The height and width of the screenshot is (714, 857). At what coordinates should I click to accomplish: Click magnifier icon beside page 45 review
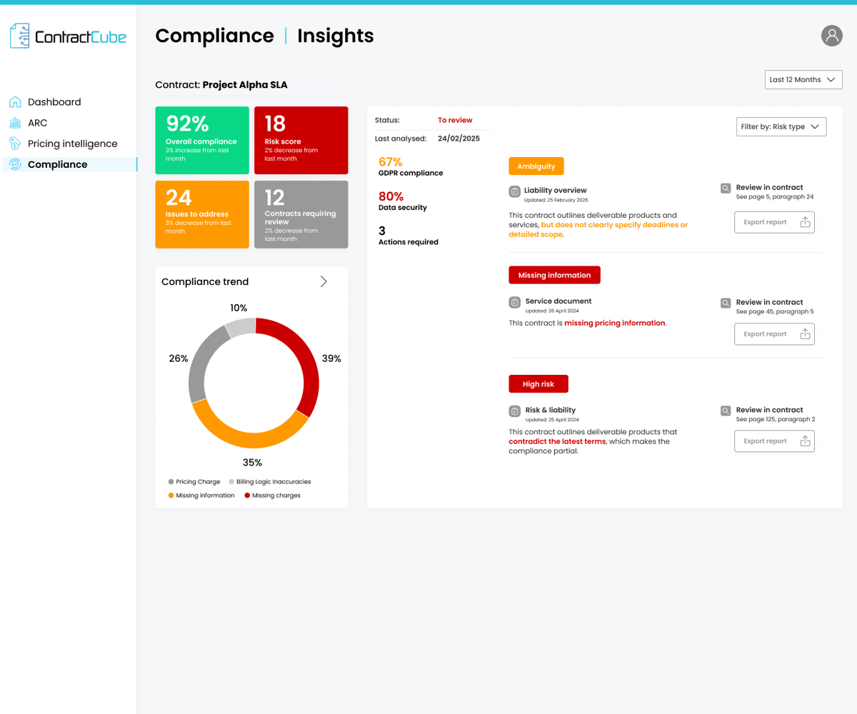726,303
